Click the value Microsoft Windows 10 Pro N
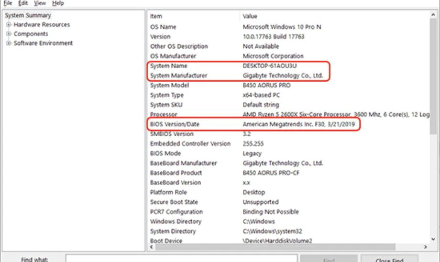Image resolution: width=440 pixels, height=262 pixels. (x=282, y=27)
